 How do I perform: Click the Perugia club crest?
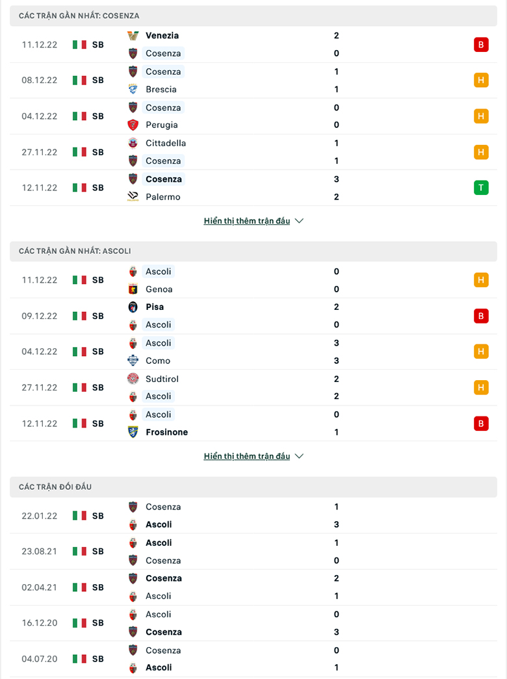click(x=133, y=125)
